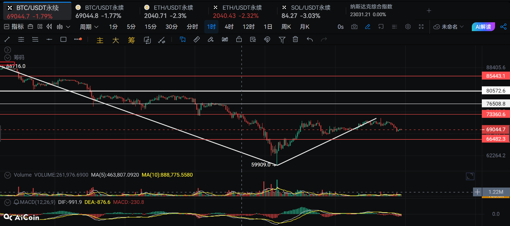Screen dimensions: 510x226
Task: Click the 85443.1 red price label
Action: click(x=496, y=76)
